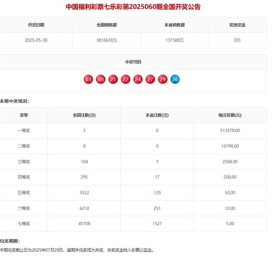Select the 一等奖 row label
273x257 pixels.
(24, 130)
